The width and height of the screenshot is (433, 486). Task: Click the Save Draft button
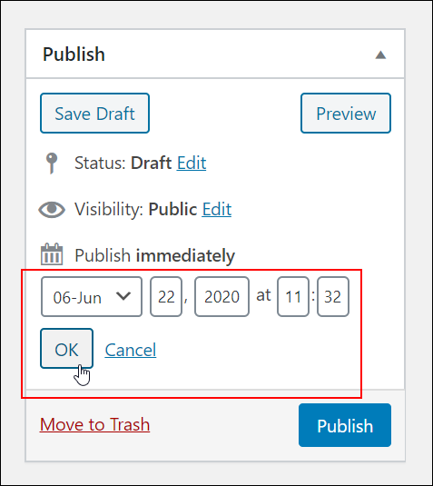[x=94, y=114]
